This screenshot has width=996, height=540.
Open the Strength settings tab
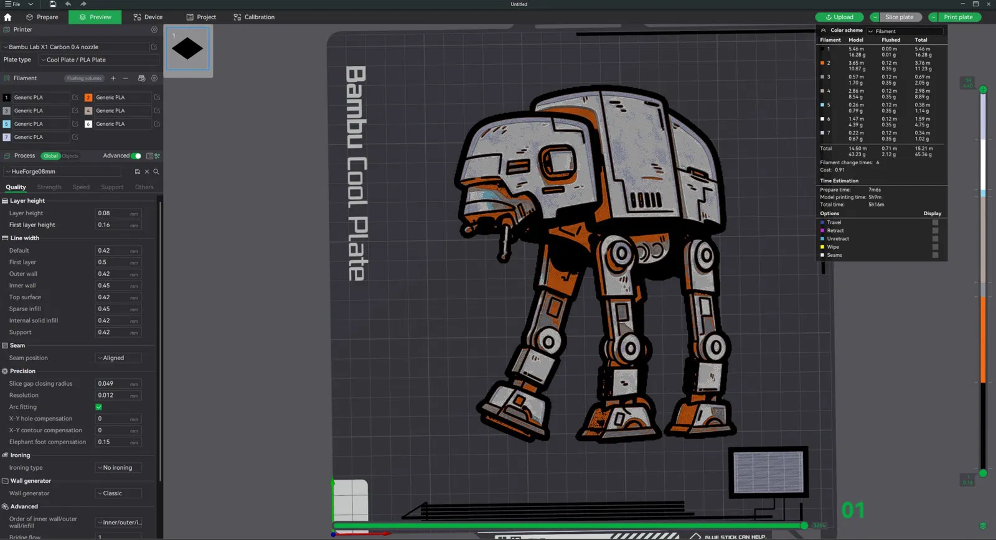coord(49,187)
